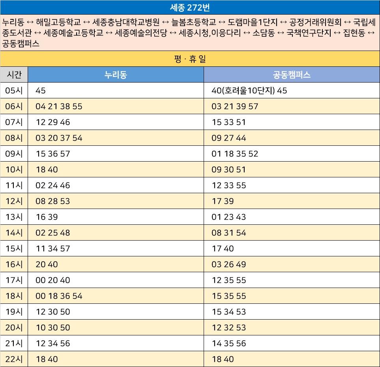The image size is (380, 367).
Task: Click the 12 29 46 cell
Action: click(x=116, y=122)
